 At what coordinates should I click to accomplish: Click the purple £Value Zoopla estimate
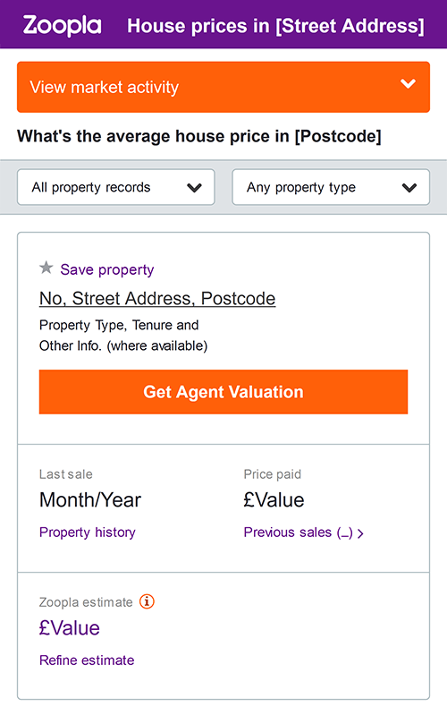pyautogui.click(x=70, y=628)
